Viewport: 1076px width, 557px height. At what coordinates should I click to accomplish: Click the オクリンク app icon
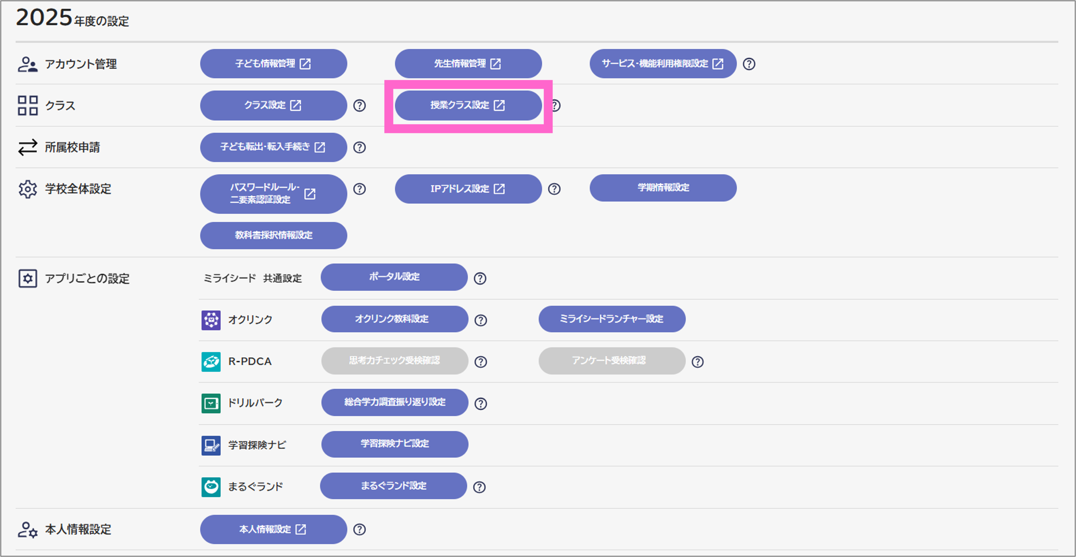click(x=211, y=320)
